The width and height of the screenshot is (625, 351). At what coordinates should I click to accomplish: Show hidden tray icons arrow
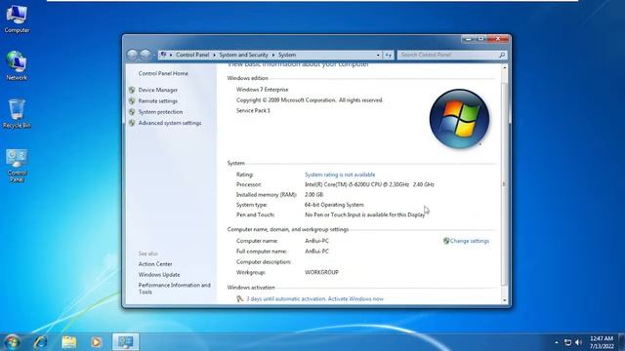(x=557, y=342)
